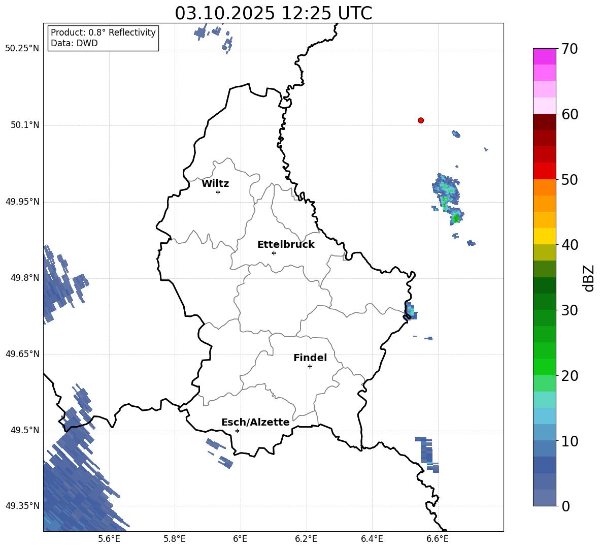This screenshot has width=601, height=549.
Task: Click the green radar echo east of Luxembourg
Action: (x=448, y=199)
